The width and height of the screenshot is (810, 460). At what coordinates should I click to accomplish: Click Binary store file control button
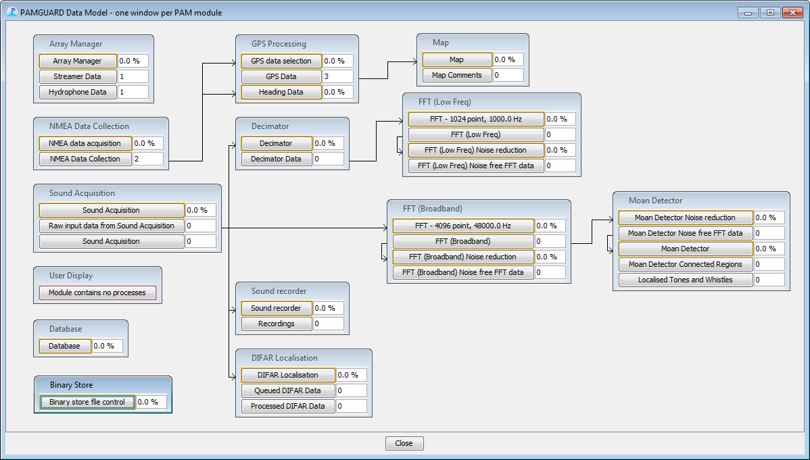pyautogui.click(x=87, y=402)
